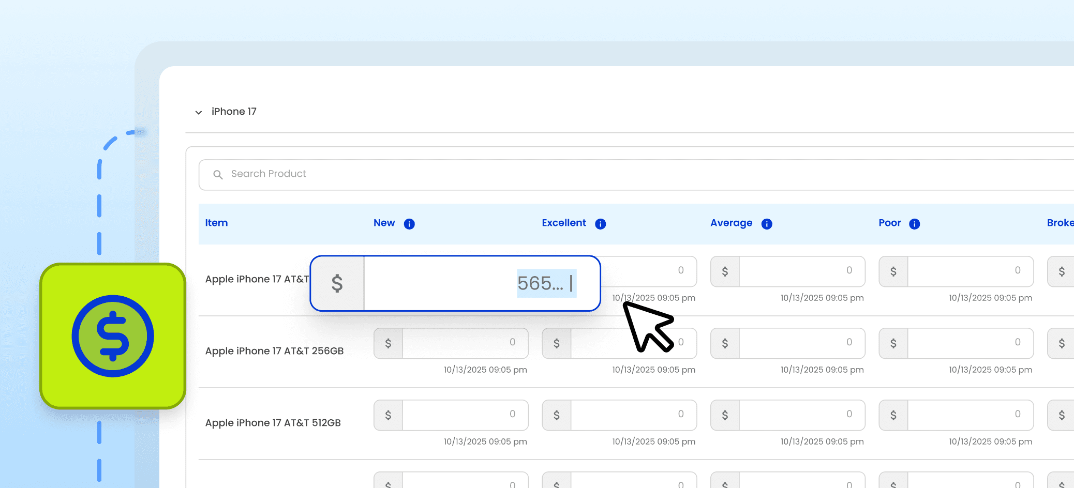The image size is (1074, 488).
Task: Edit Excellent price in the 565 value row
Action: tap(649, 271)
